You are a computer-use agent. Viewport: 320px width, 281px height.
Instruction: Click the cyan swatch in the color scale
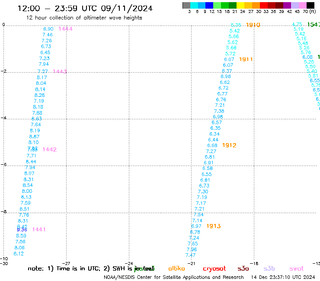click(194, 5)
